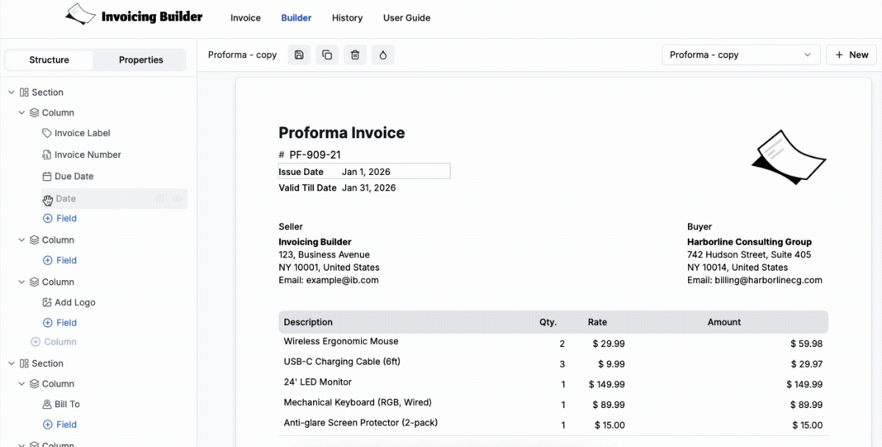Click Mechanical Keyboard (RGB, Wired) item

point(357,403)
